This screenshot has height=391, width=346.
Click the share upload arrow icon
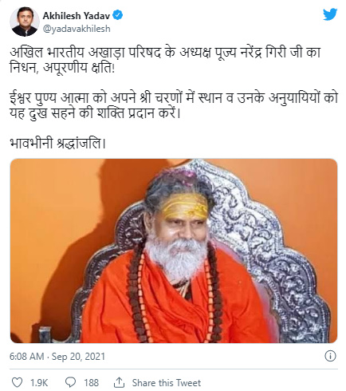120,382
